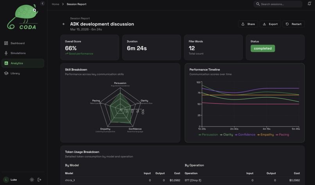Click the Luke username
315x185 pixels.
tap(14, 180)
